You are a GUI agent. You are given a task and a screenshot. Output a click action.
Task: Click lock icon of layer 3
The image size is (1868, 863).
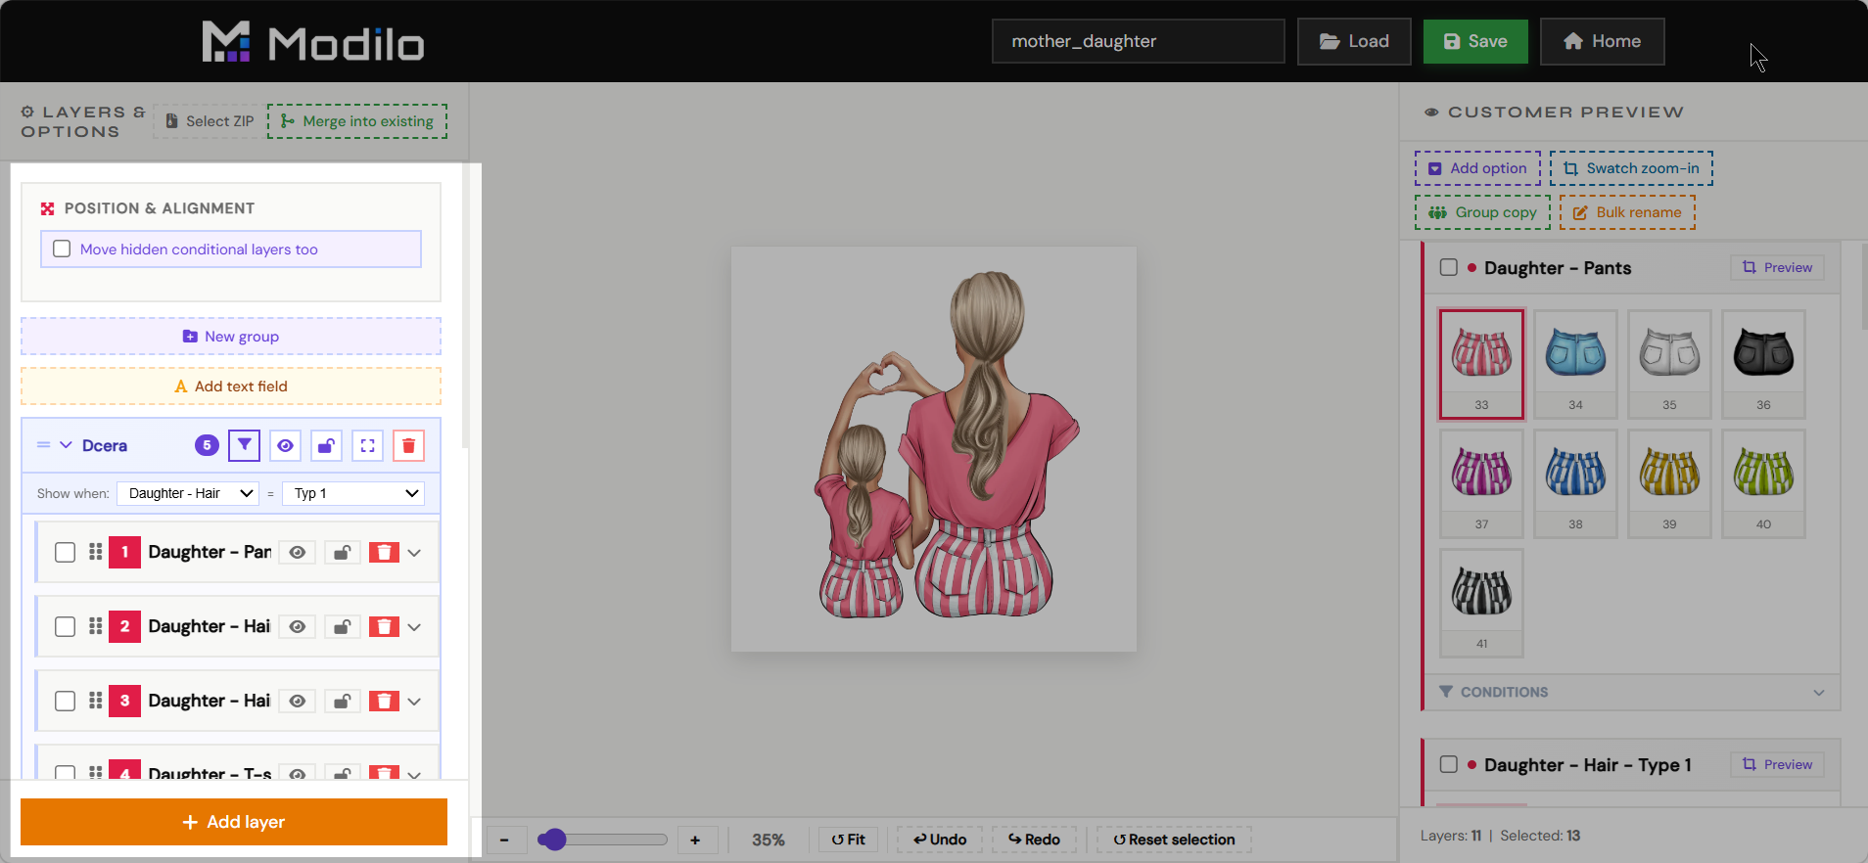click(x=342, y=702)
